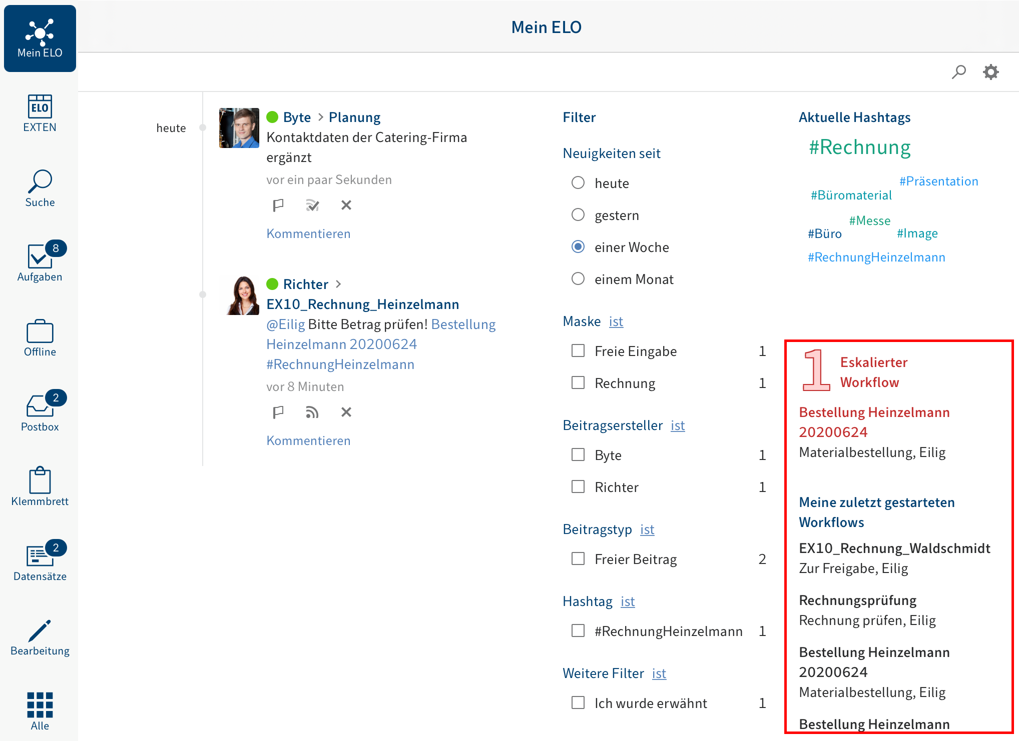Select the #Rechnung hashtag
The height and width of the screenshot is (741, 1019).
coord(860,147)
